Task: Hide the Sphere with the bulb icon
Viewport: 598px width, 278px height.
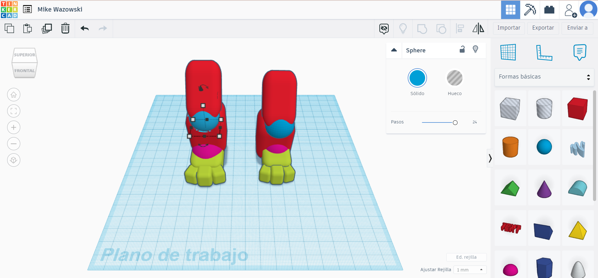Action: click(475, 49)
